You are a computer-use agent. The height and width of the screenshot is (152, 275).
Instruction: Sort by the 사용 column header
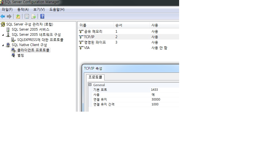pos(164,25)
